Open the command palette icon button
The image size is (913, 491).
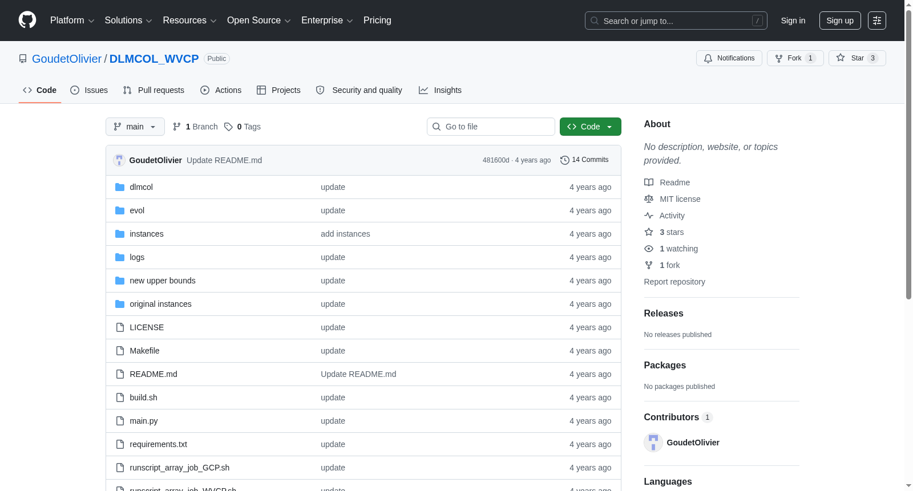(877, 21)
